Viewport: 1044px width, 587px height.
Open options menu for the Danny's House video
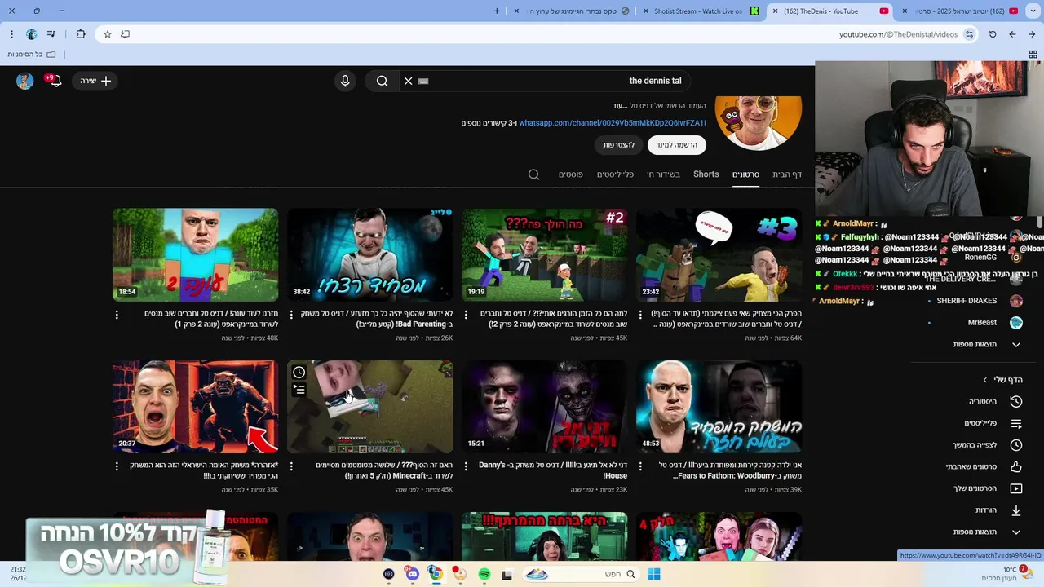[466, 466]
